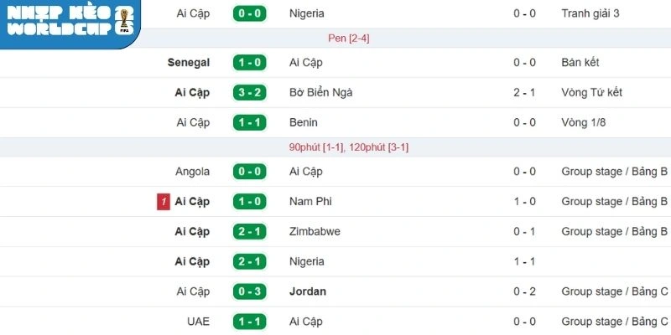Click the UAE team name
The image size is (671, 335).
point(198,322)
